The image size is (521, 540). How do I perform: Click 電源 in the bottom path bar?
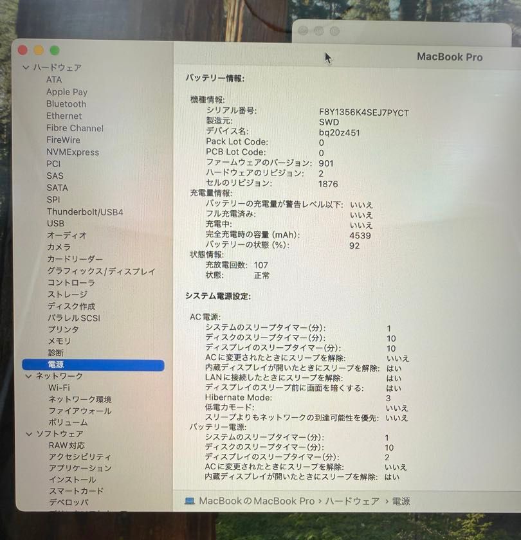click(x=401, y=501)
